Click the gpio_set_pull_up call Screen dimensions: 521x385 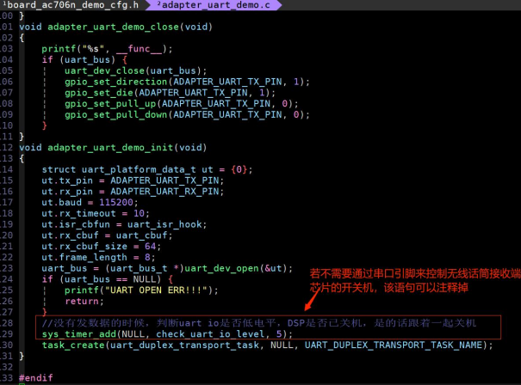coord(182,103)
